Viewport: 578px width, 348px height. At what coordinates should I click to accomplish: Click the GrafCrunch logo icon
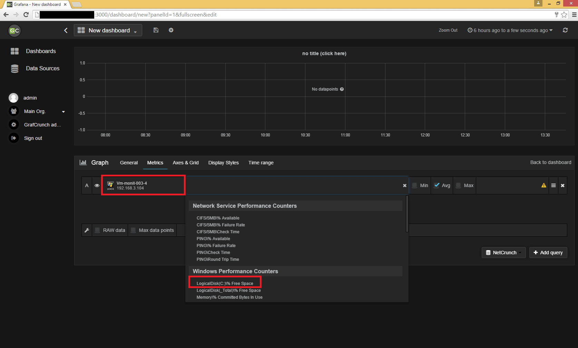14,31
